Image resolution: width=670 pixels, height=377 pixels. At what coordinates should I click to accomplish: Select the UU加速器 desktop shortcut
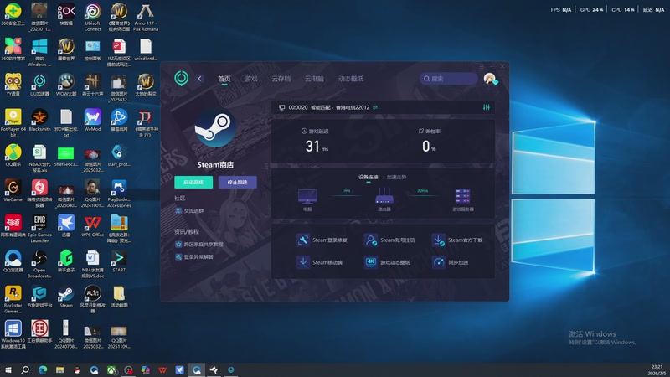[x=39, y=85]
